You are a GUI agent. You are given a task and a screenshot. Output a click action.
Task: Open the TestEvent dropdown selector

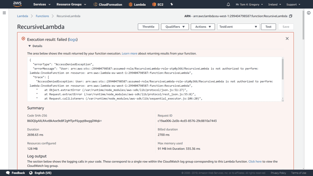(x=238, y=27)
